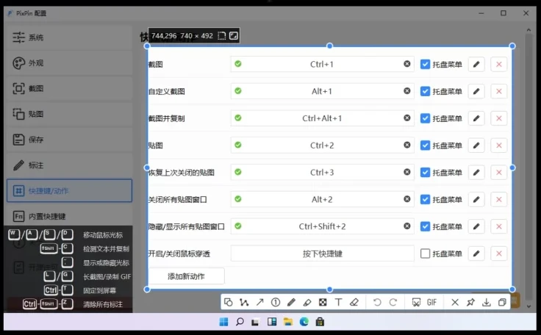Select the highlighter marker tool
The image size is (541, 335).
point(307,303)
